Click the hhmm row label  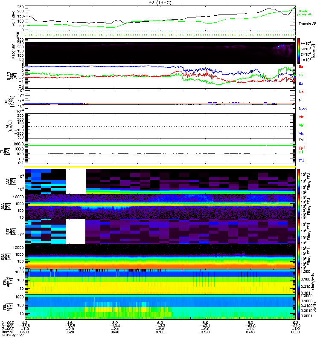click(x=7, y=332)
